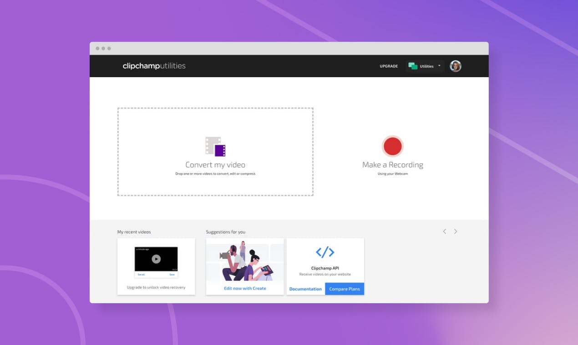Image resolution: width=578 pixels, height=345 pixels.
Task: Click the Clipchamp API title text
Action: tap(325, 268)
